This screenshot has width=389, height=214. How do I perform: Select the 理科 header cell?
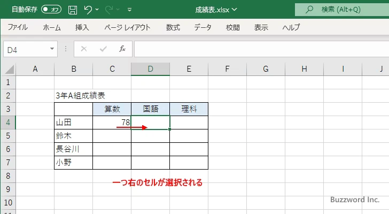point(189,109)
